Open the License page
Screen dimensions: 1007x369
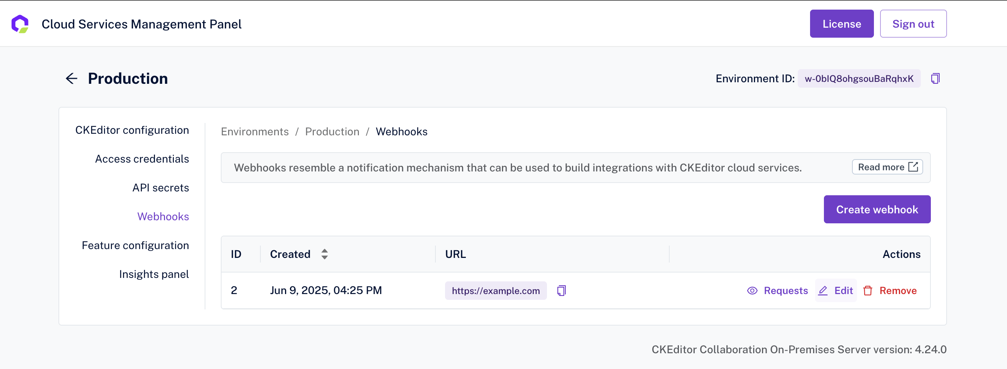(x=841, y=24)
